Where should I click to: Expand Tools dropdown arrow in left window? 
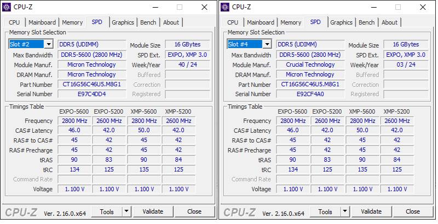pyautogui.click(x=126, y=211)
